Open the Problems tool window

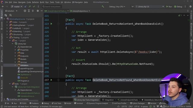coord(34,103)
